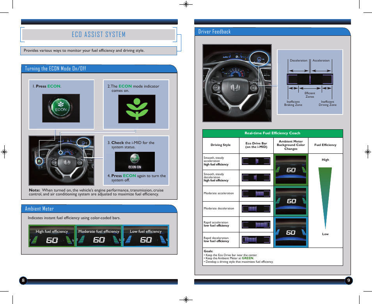Click the ECON ON i-MID status image
Viewport: 372px width, 304px height.
click(135, 162)
